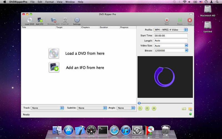Click the Load DVD toolbar icon
The image size is (222, 139).
(30, 20)
